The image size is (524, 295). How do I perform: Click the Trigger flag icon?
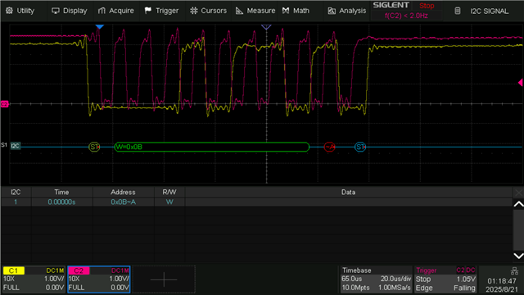[x=147, y=11]
